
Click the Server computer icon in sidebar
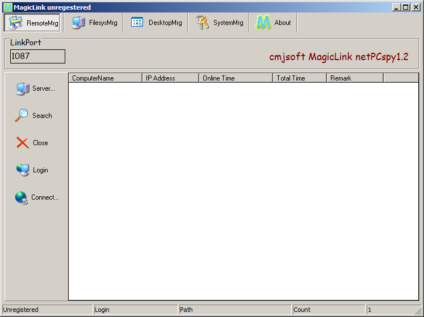click(x=23, y=88)
